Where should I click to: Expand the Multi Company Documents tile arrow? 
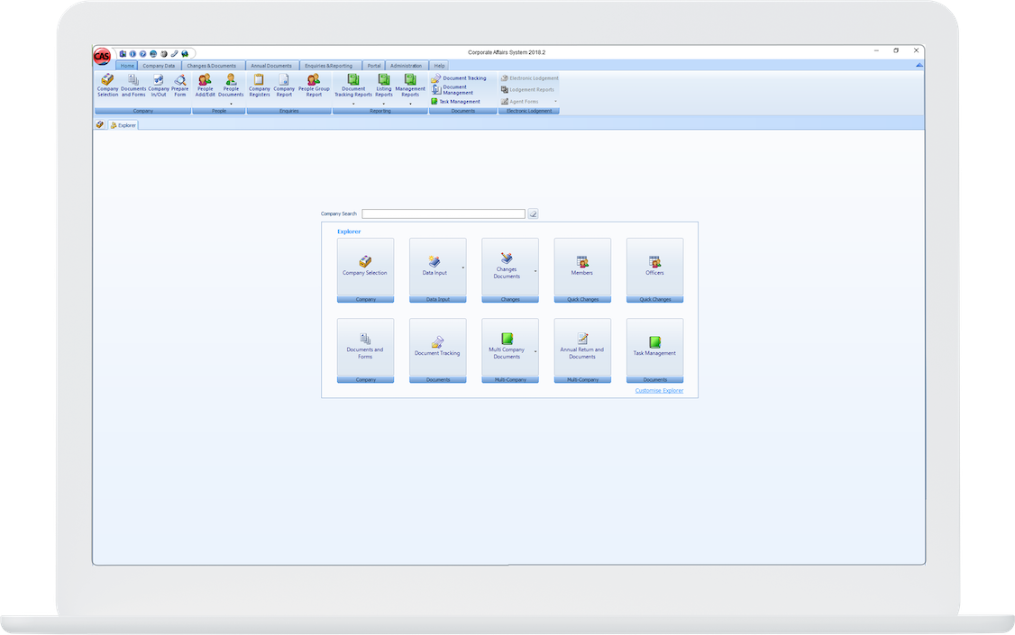coord(535,351)
